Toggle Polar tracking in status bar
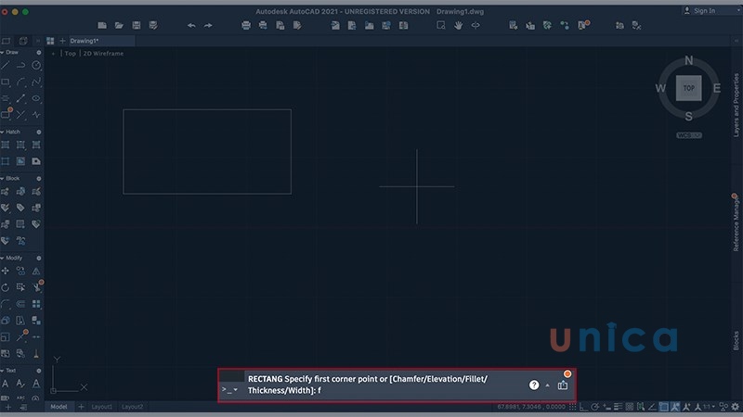743x417 pixels. coord(595,407)
